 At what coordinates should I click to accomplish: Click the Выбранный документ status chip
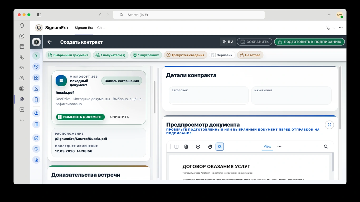[69, 55]
